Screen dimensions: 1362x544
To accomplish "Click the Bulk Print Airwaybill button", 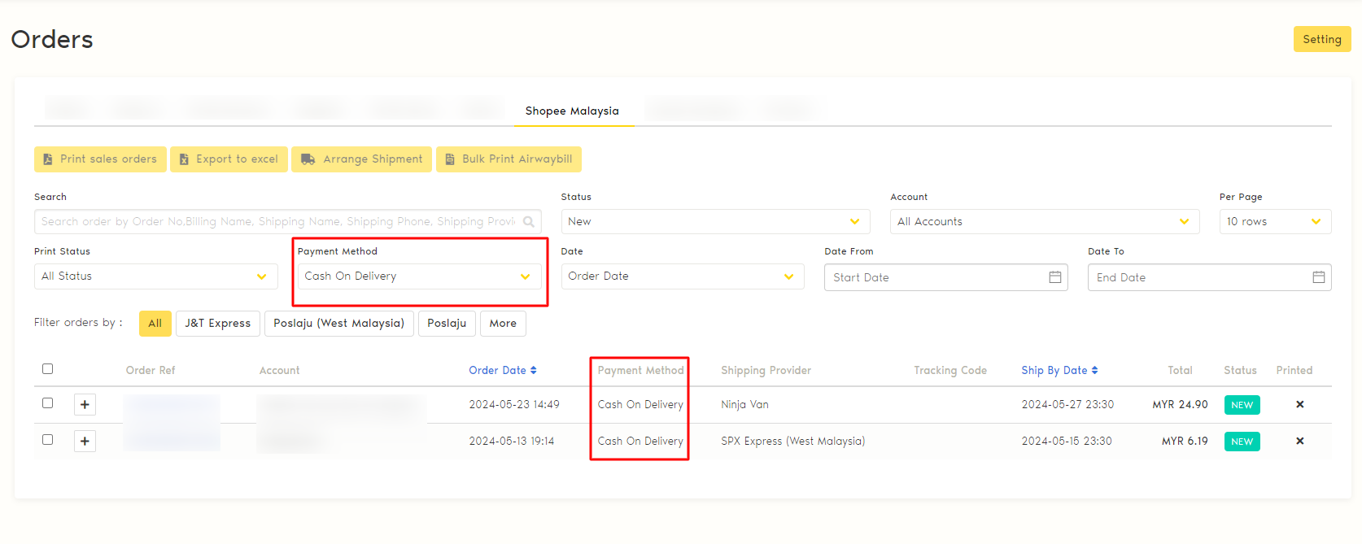I will coord(509,159).
